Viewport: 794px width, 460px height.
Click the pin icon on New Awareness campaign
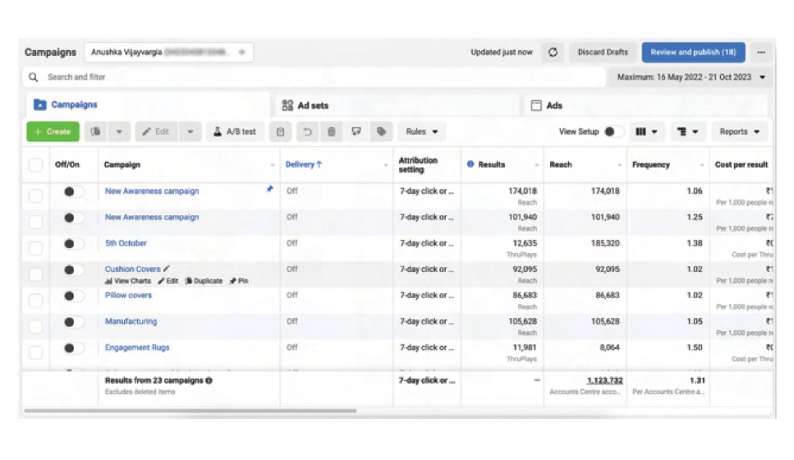[269, 190]
